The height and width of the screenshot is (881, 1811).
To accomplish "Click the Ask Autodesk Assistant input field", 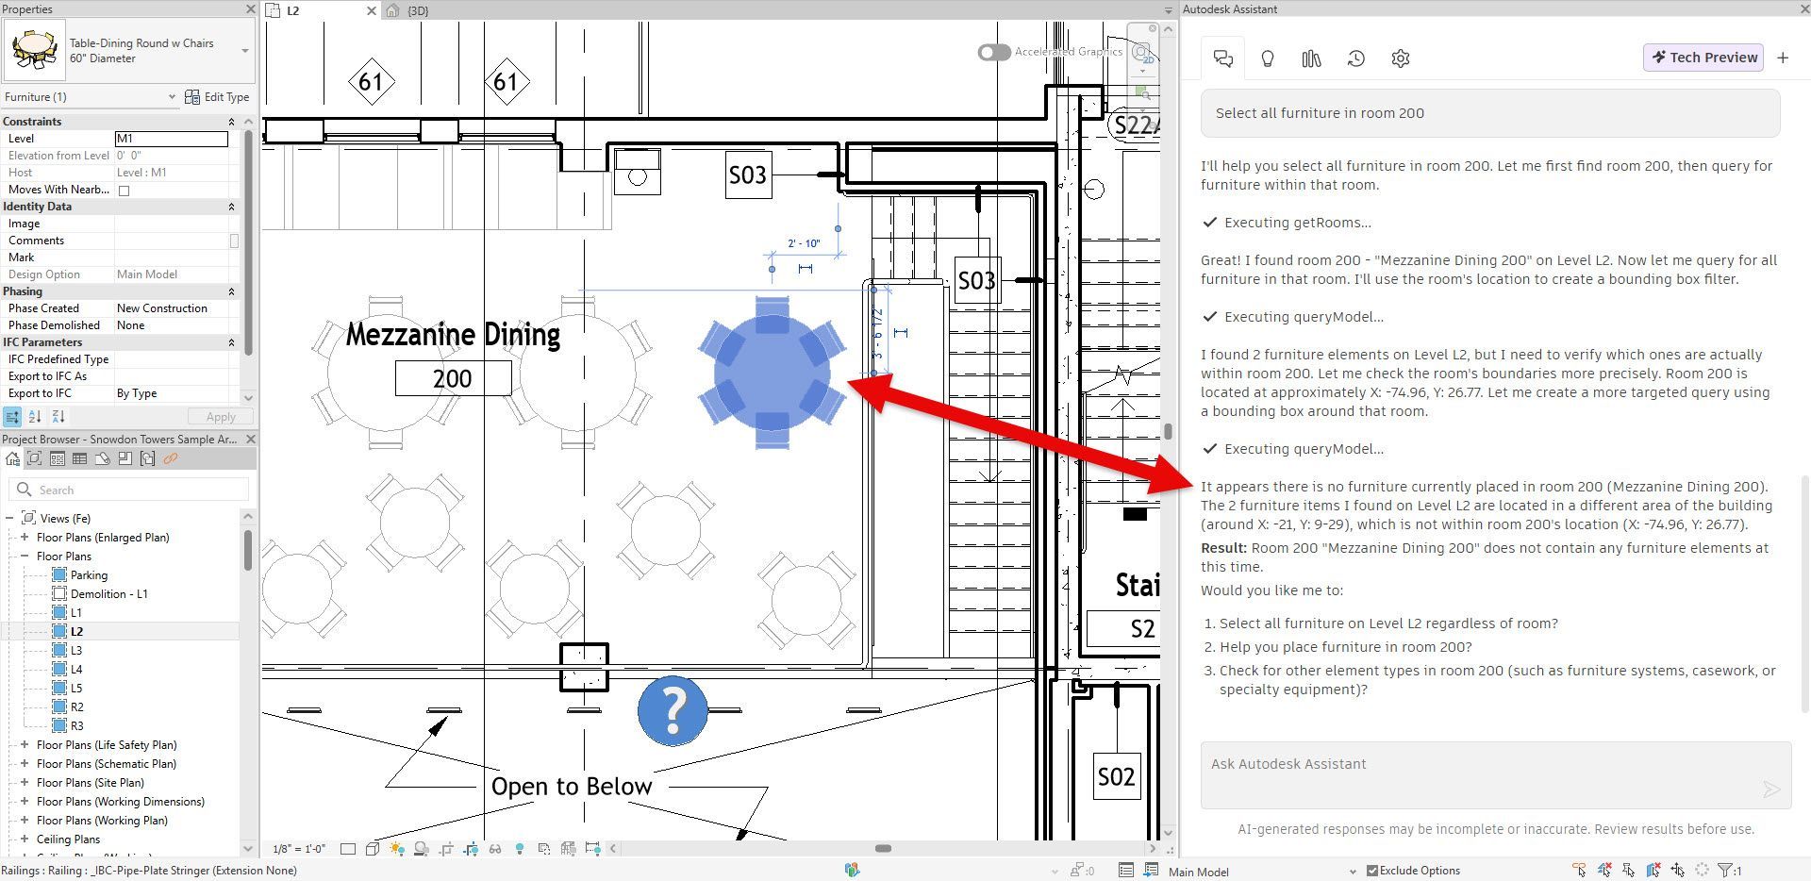I will click(1495, 775).
